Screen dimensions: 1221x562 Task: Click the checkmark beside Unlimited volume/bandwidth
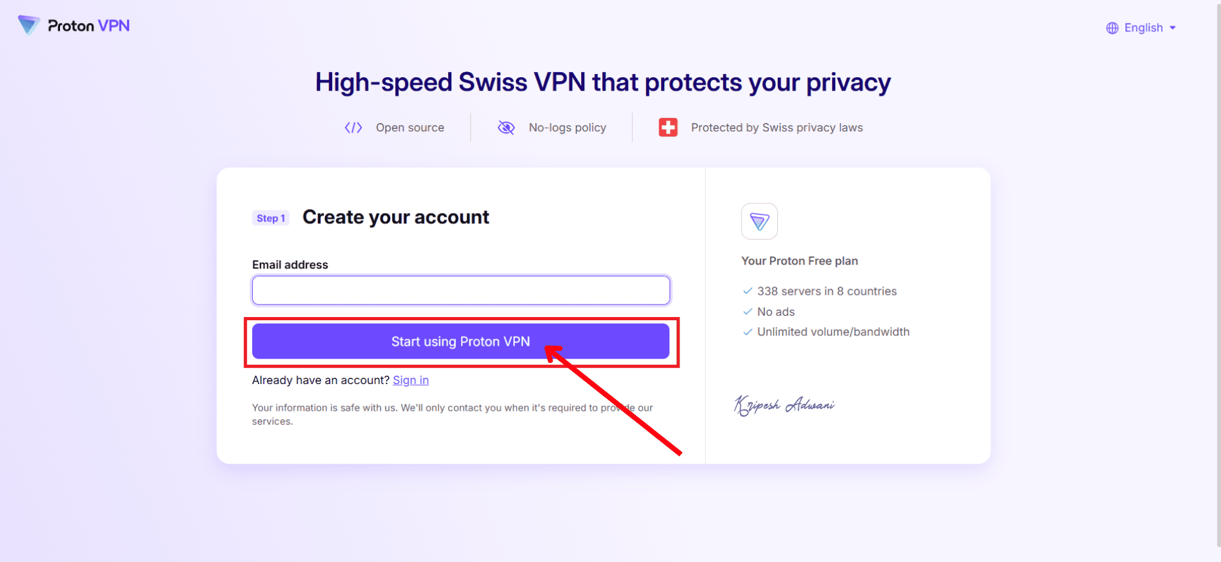pos(748,332)
